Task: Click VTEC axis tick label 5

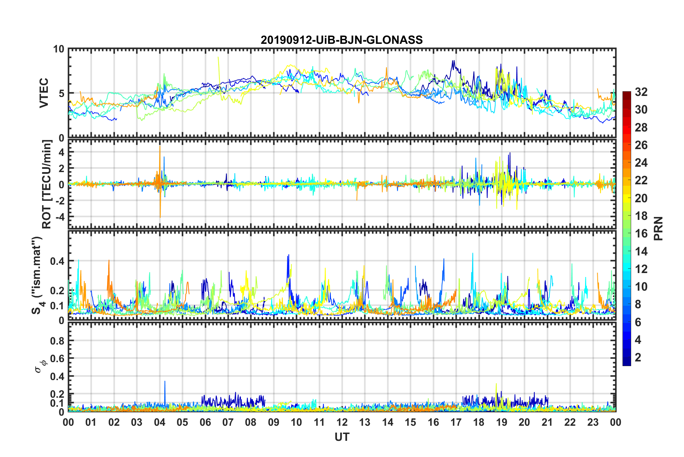Action: pyautogui.click(x=61, y=93)
